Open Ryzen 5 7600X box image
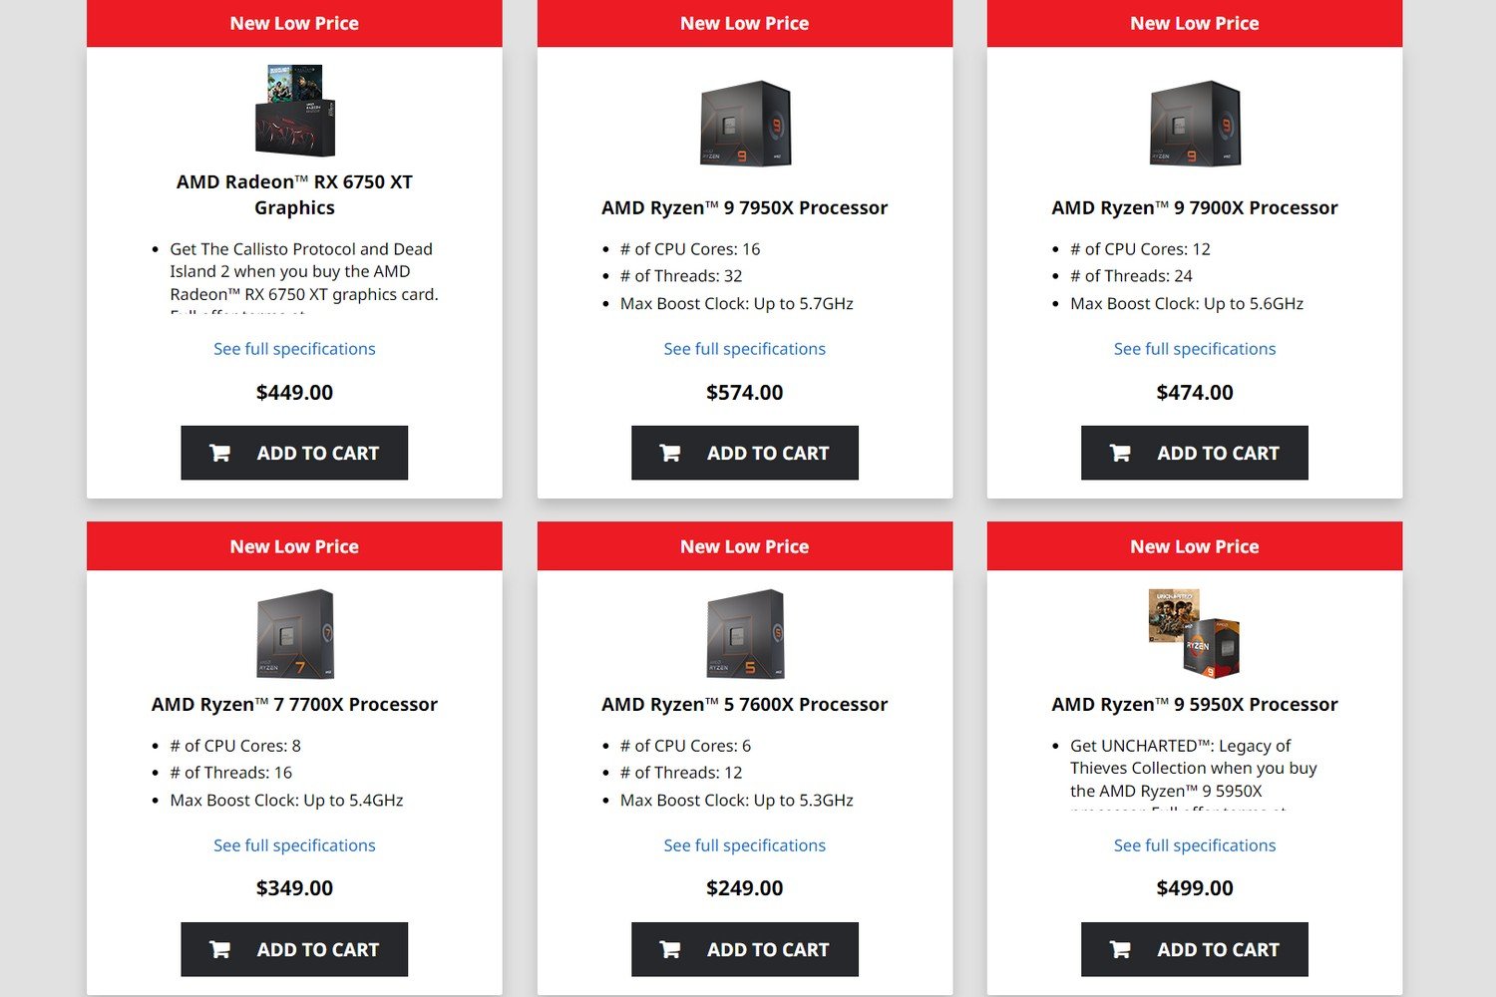 (x=745, y=634)
